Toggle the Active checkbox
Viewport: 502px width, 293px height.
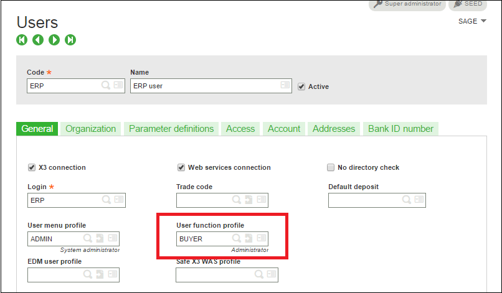click(301, 86)
